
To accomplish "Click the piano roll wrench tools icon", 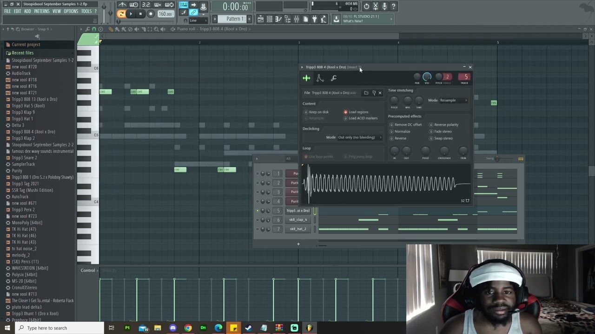I will [x=87, y=29].
